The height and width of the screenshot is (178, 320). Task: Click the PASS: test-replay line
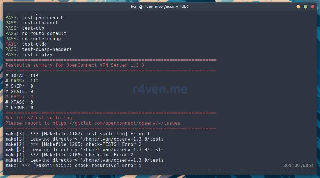tap(29, 54)
